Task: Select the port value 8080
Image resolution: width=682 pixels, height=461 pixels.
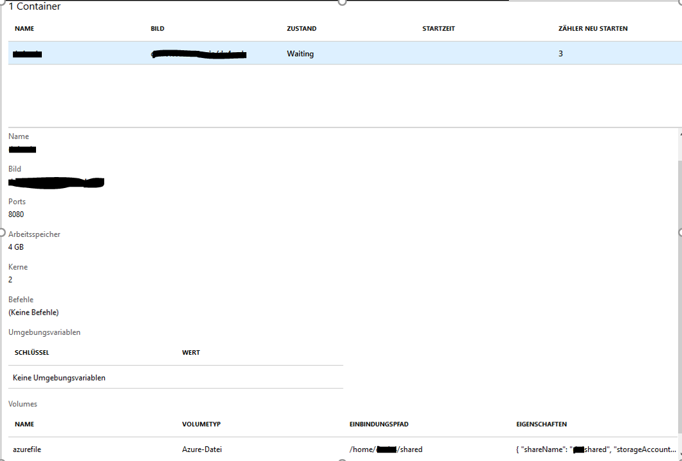Action: point(16,214)
